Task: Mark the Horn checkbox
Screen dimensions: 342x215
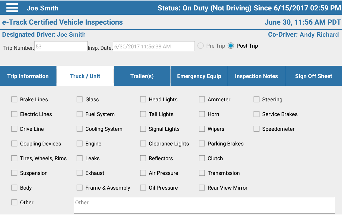Action: 202,114
